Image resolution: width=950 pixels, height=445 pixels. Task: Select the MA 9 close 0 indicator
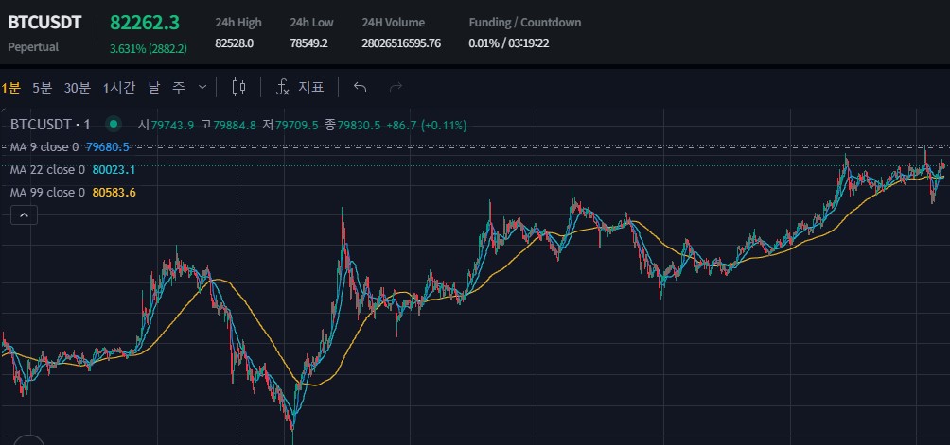click(44, 147)
